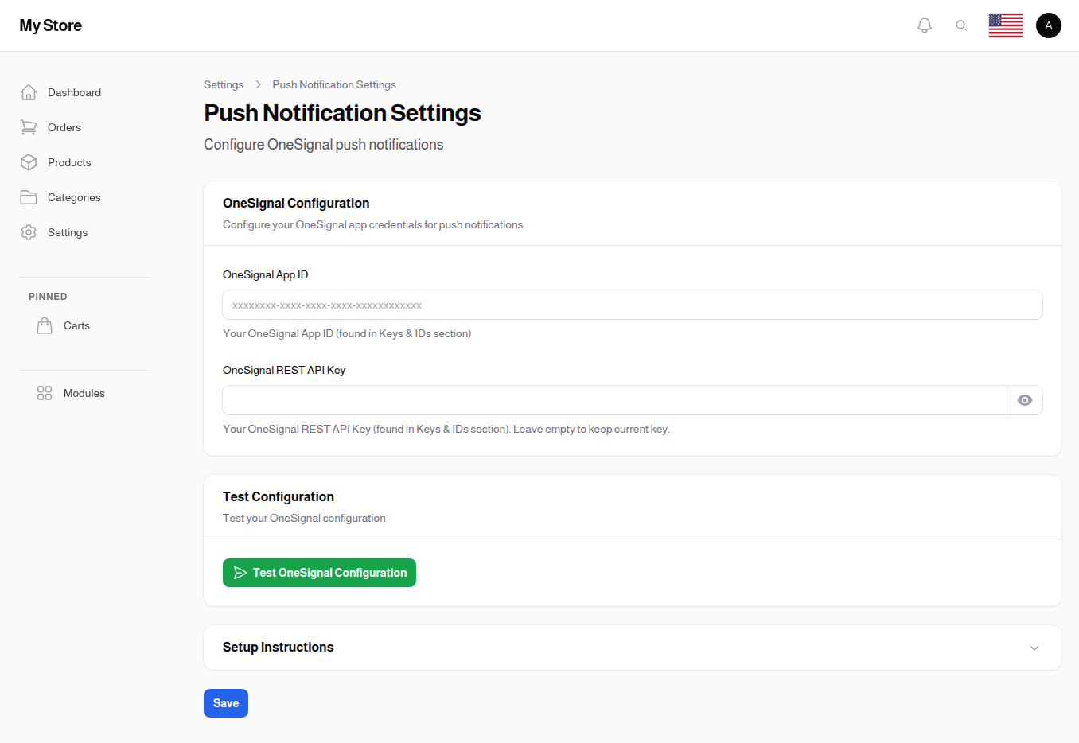
Task: Focus the OneSignal REST API Key field
Action: pos(613,400)
